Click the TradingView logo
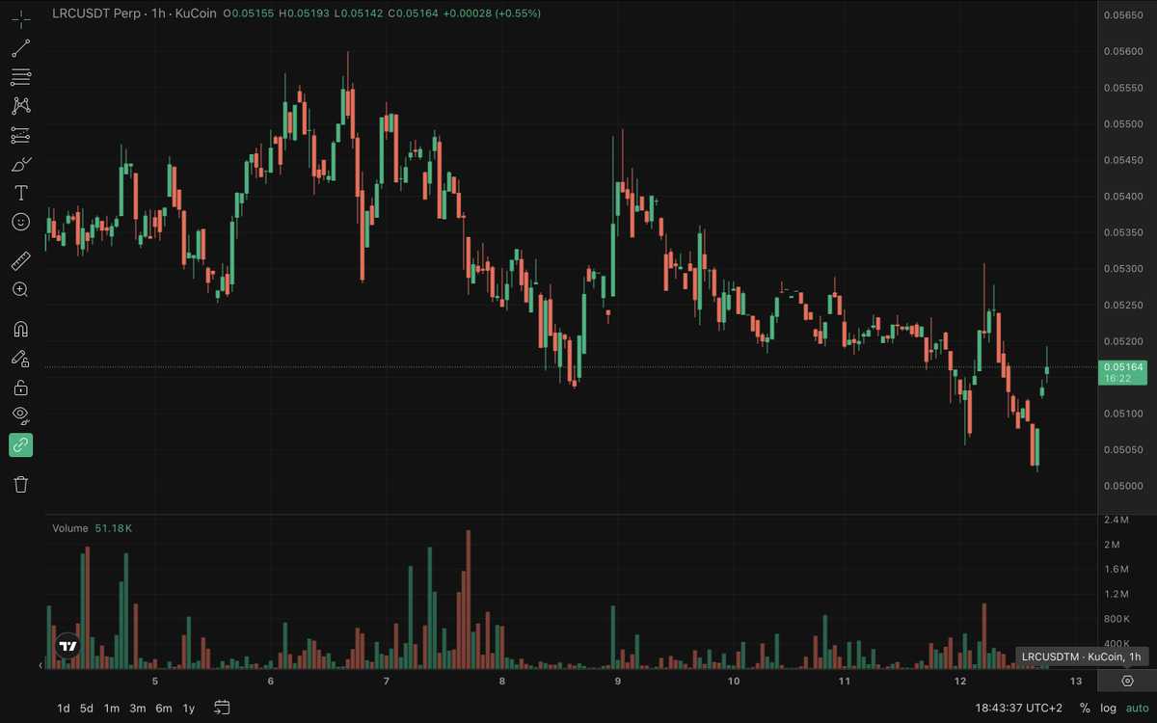The height and width of the screenshot is (723, 1157). tap(67, 647)
